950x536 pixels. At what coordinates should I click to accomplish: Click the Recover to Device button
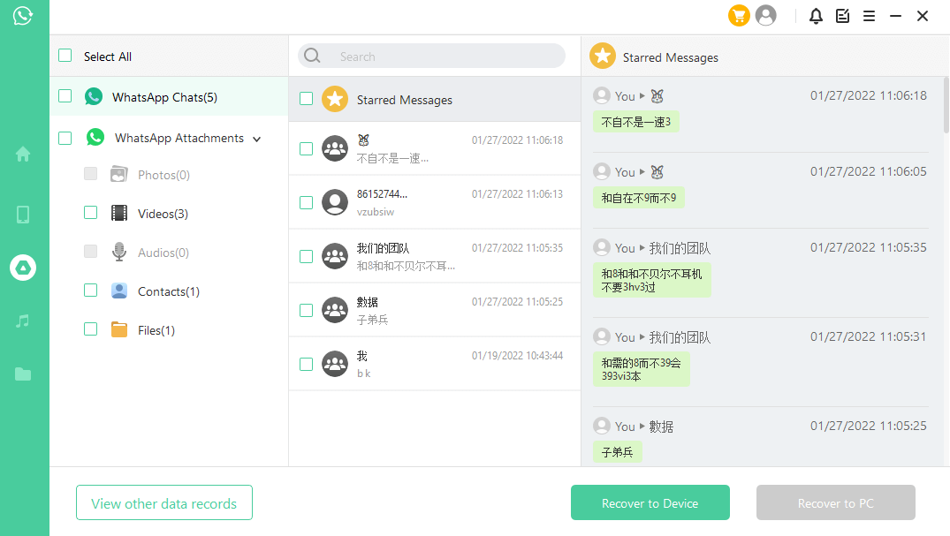(650, 502)
